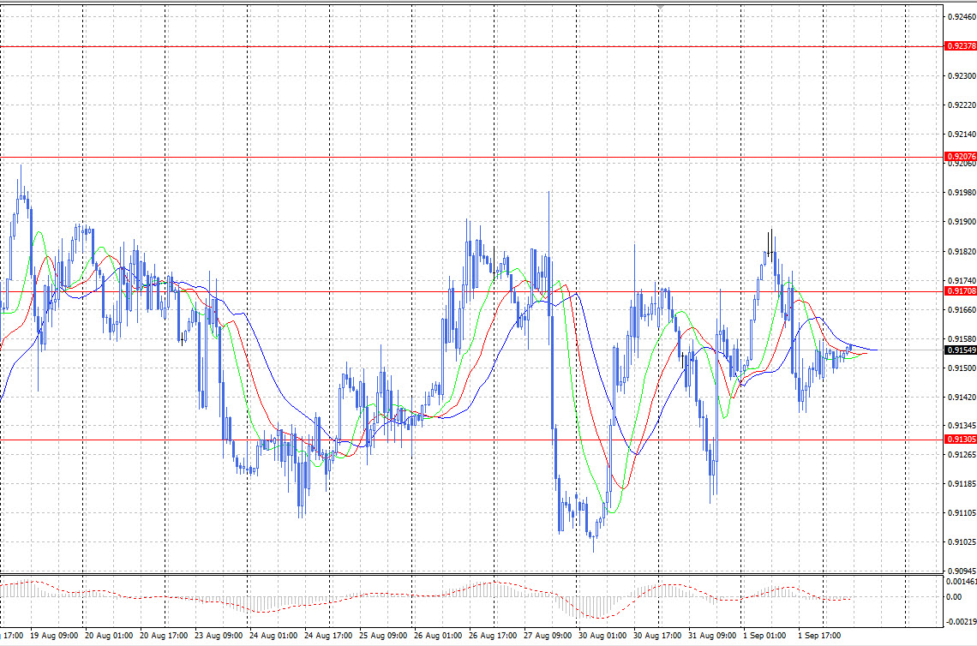Click the 0.92220 price axis value
This screenshot has width=977, height=646.
(x=962, y=105)
